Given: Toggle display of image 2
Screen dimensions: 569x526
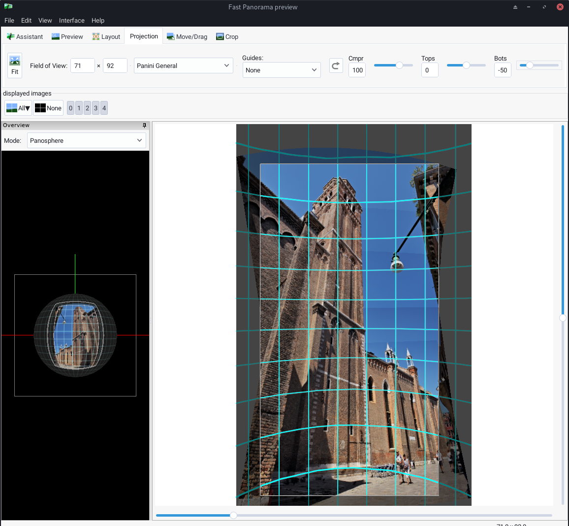Looking at the screenshot, I should coord(88,108).
